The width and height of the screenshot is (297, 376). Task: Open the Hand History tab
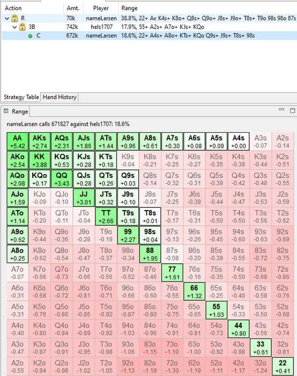click(60, 97)
